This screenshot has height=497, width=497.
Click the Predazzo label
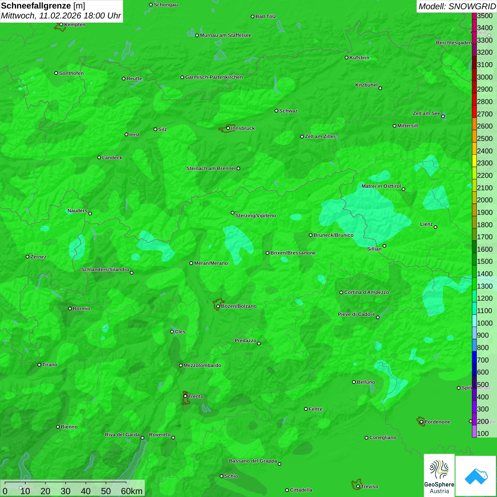pos(245,340)
